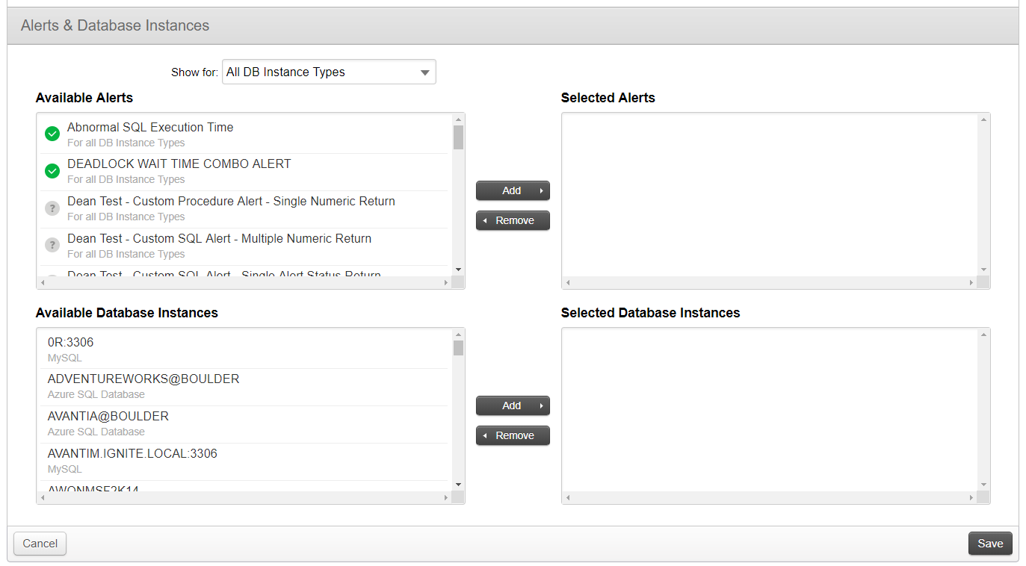Click Available Database Instances vertical scrollbar thumb
This screenshot has width=1026, height=566.
point(458,348)
